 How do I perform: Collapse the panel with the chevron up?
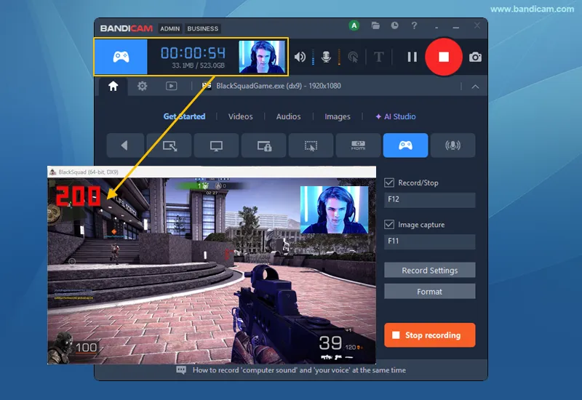pyautogui.click(x=475, y=87)
